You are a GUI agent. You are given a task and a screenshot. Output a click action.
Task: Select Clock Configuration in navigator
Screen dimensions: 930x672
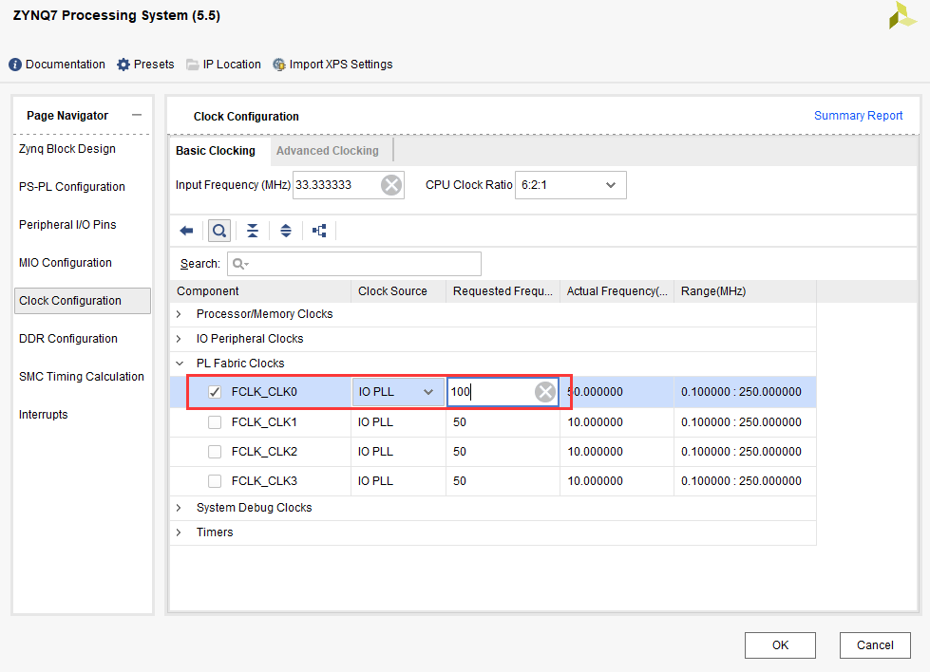coord(82,301)
